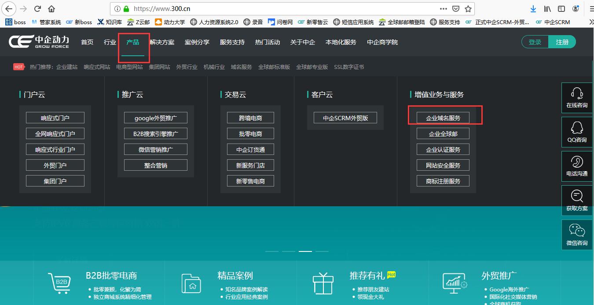Select the 集团门户 product button

click(55, 181)
